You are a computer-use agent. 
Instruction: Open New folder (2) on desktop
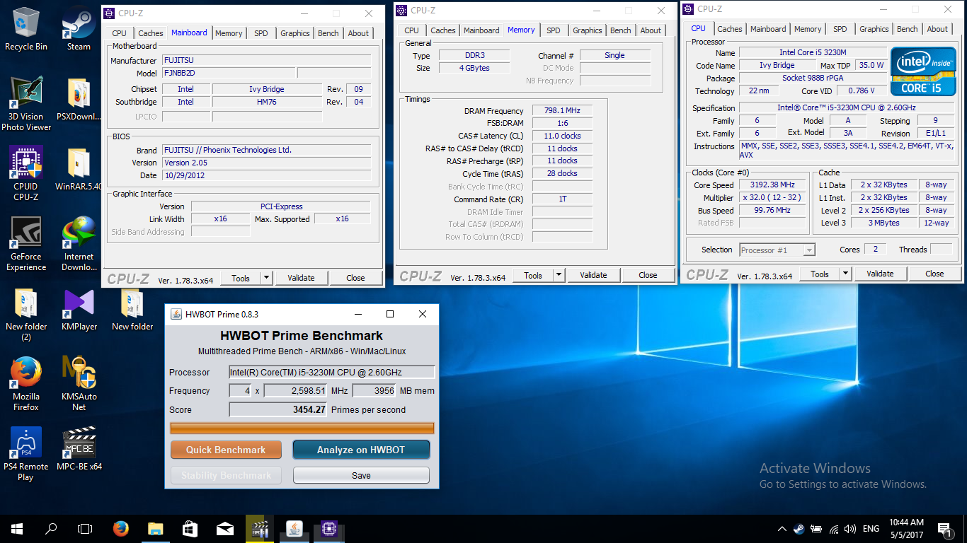(26, 314)
